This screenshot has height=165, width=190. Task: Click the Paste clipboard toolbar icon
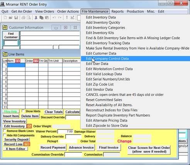[47, 17]
